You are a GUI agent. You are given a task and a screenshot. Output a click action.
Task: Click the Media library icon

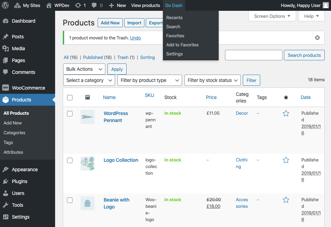pos(6,48)
